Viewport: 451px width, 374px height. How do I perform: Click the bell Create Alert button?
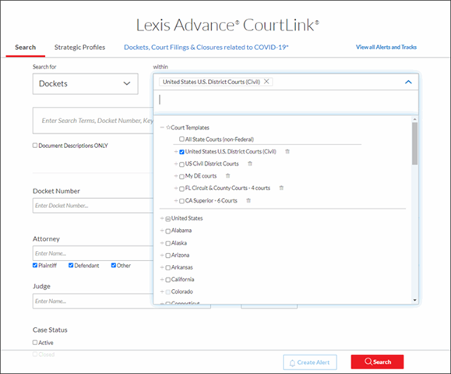click(x=310, y=362)
